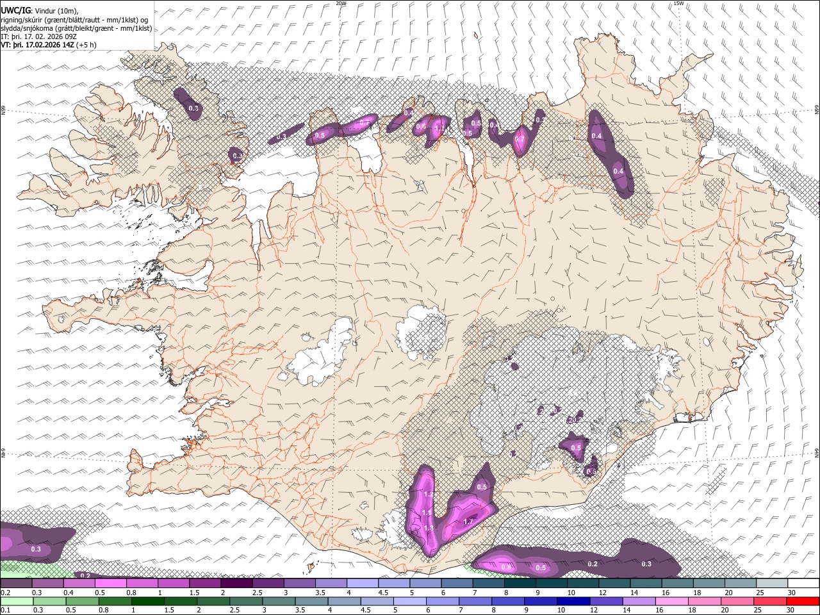The width and height of the screenshot is (820, 615).
Task: Click the rain legend swatch between 7 and 8
Action: point(475,601)
